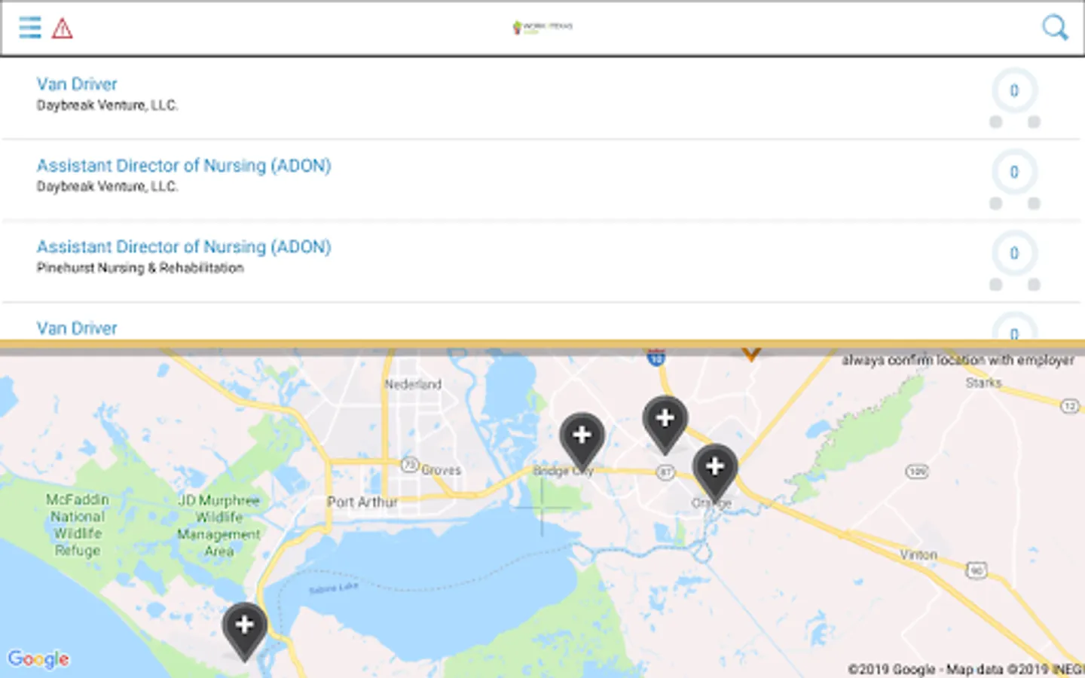Click the McFaddin National Wildlife Refuge map label
1085x678 pixels.
78,525
